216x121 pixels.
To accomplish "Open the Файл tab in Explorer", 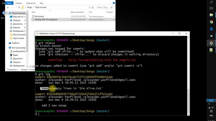I will click(x=9, y=3).
